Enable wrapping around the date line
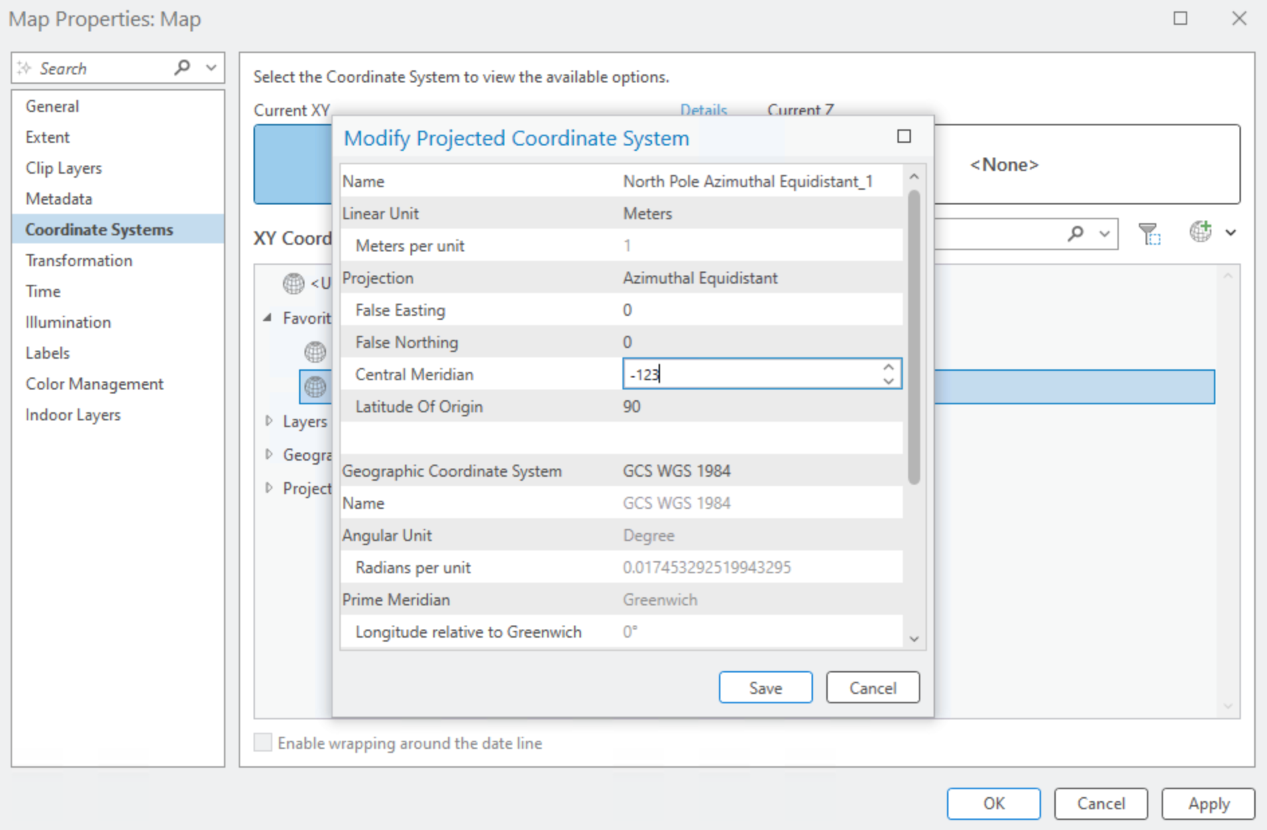1267x830 pixels. click(x=263, y=743)
